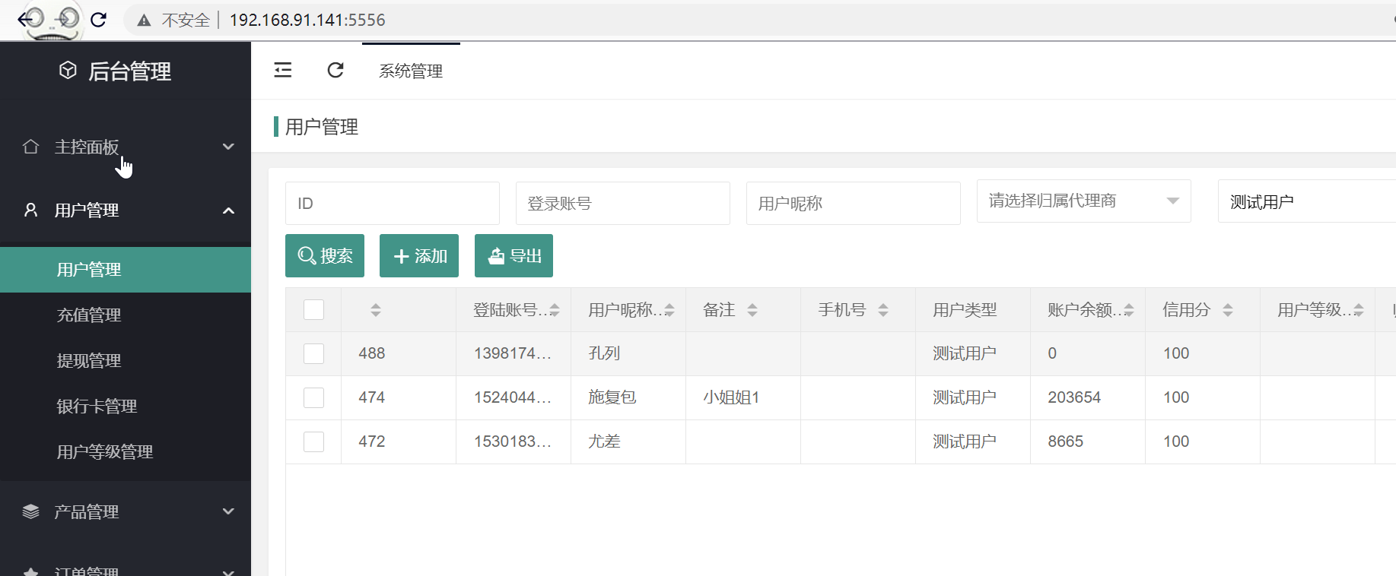Sort table by the ID column arrows
The width and height of the screenshot is (1396, 576).
tap(376, 310)
